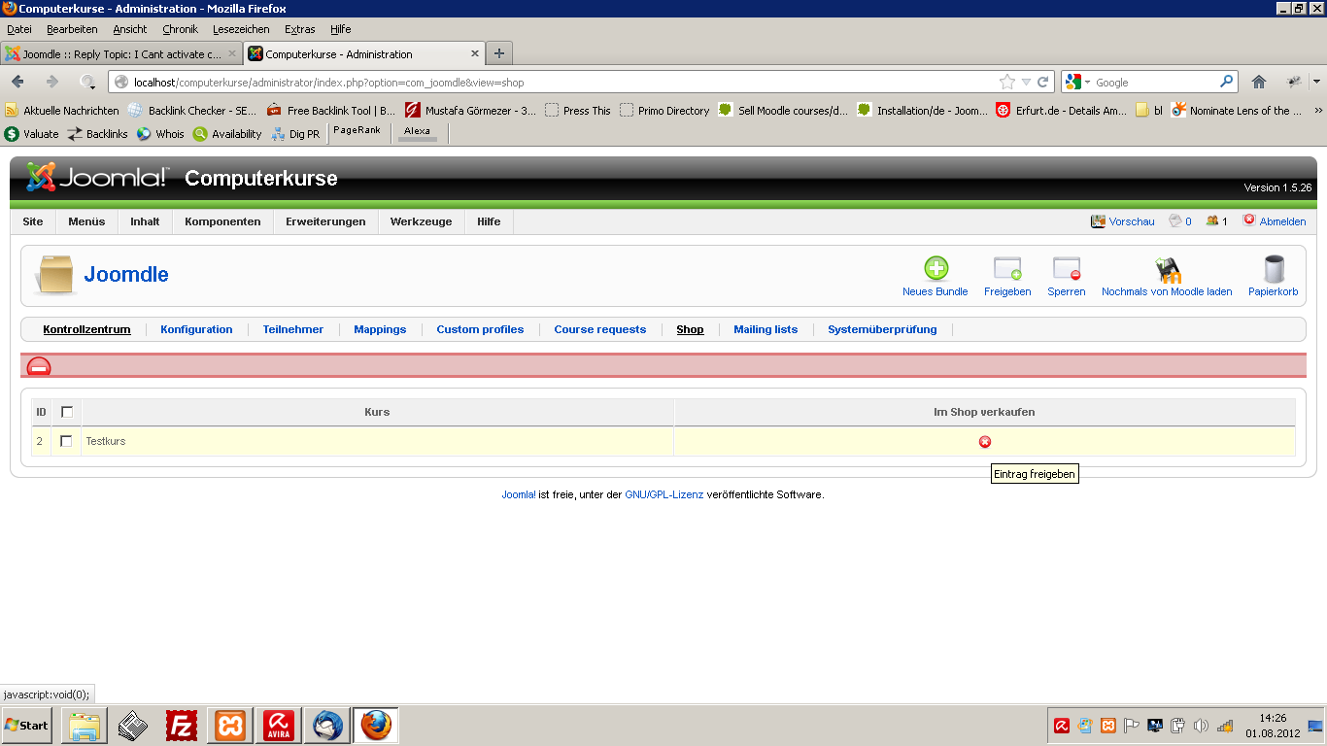Expand the Erweiterungen menu
1327x746 pixels.
pyautogui.click(x=325, y=221)
